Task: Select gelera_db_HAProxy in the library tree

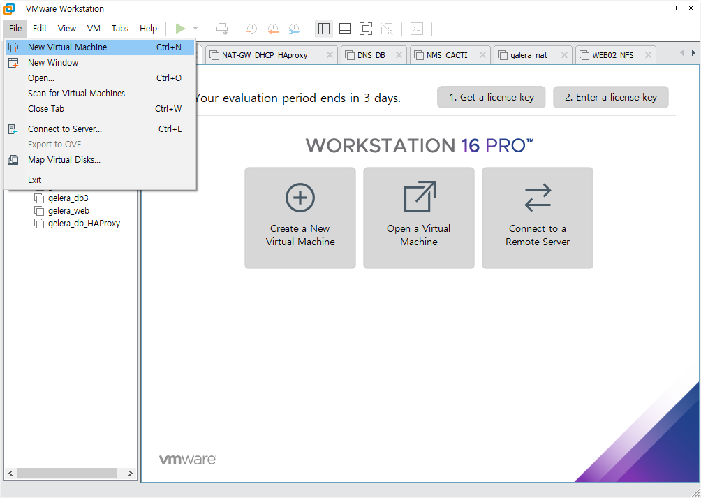Action: (84, 224)
